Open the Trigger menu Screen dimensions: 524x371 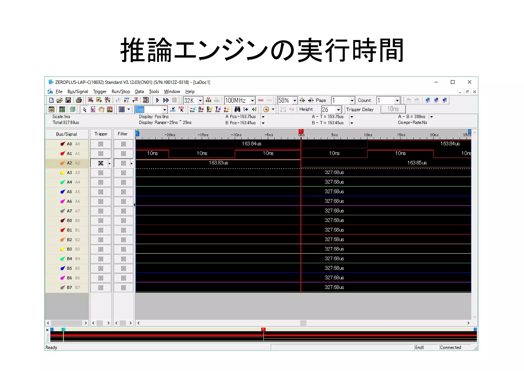100,91
